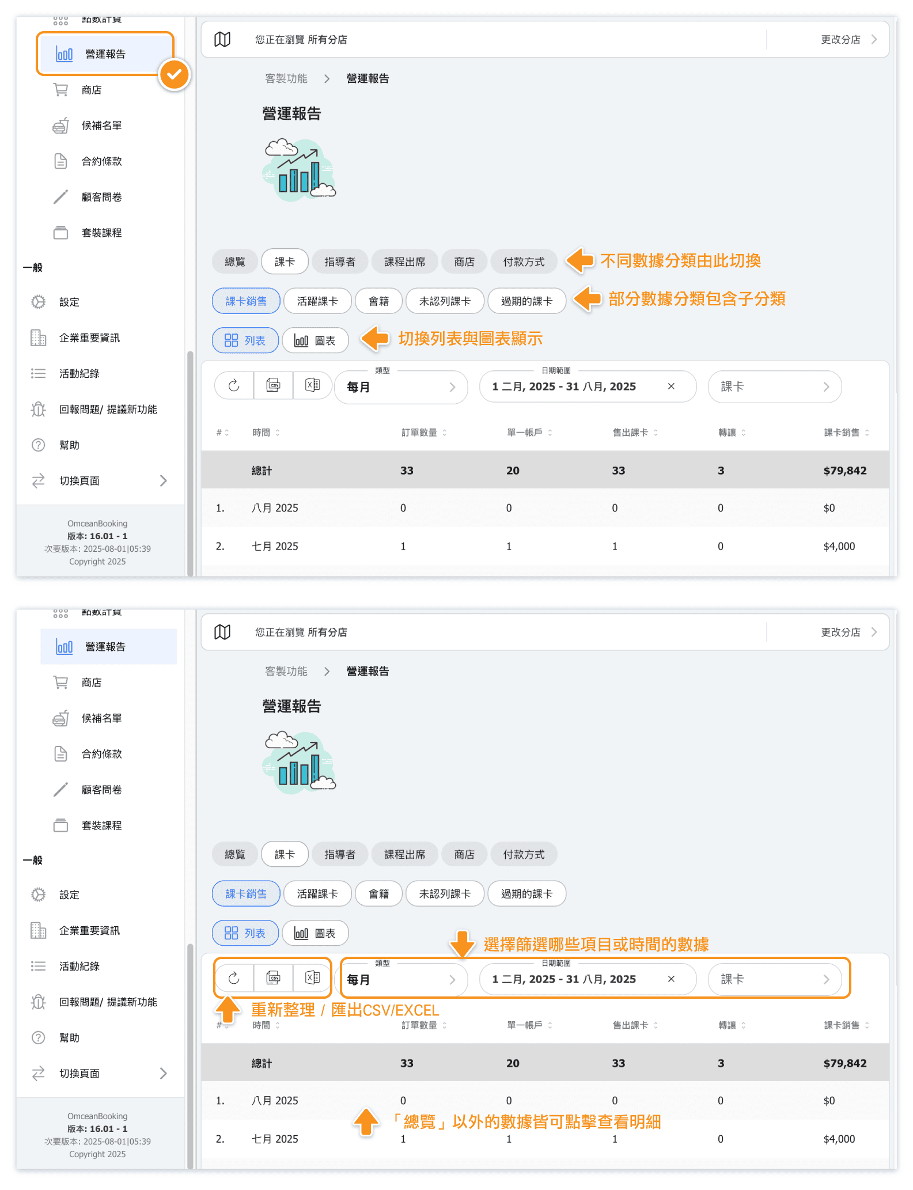Open the 付款方式 tab in the lower screenshot
This screenshot has height=1190, width=913.
(x=524, y=855)
